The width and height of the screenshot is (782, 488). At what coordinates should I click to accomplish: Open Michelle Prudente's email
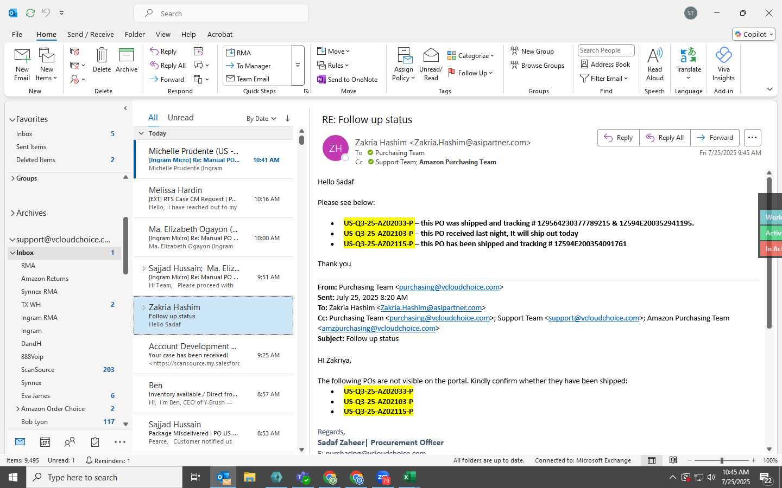point(214,159)
